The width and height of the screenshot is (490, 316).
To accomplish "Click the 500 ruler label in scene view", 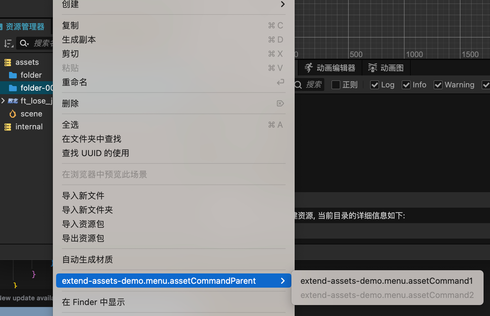I will pos(356,54).
